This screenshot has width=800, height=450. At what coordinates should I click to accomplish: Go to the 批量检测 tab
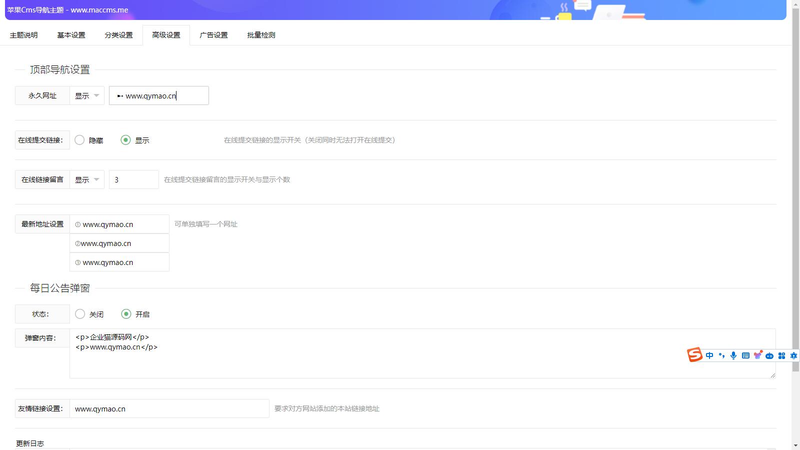pos(261,35)
